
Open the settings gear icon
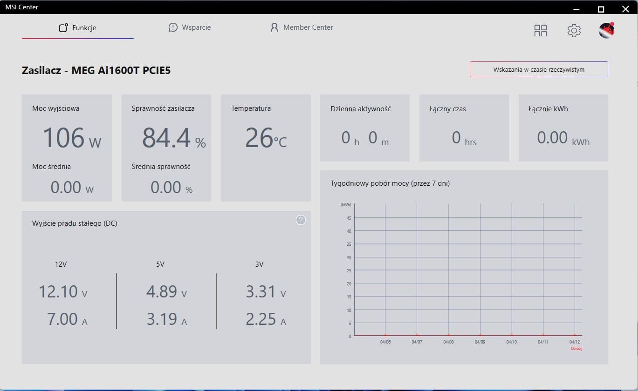(574, 31)
